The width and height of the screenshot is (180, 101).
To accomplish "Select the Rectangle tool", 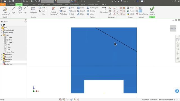I will 33,10.
